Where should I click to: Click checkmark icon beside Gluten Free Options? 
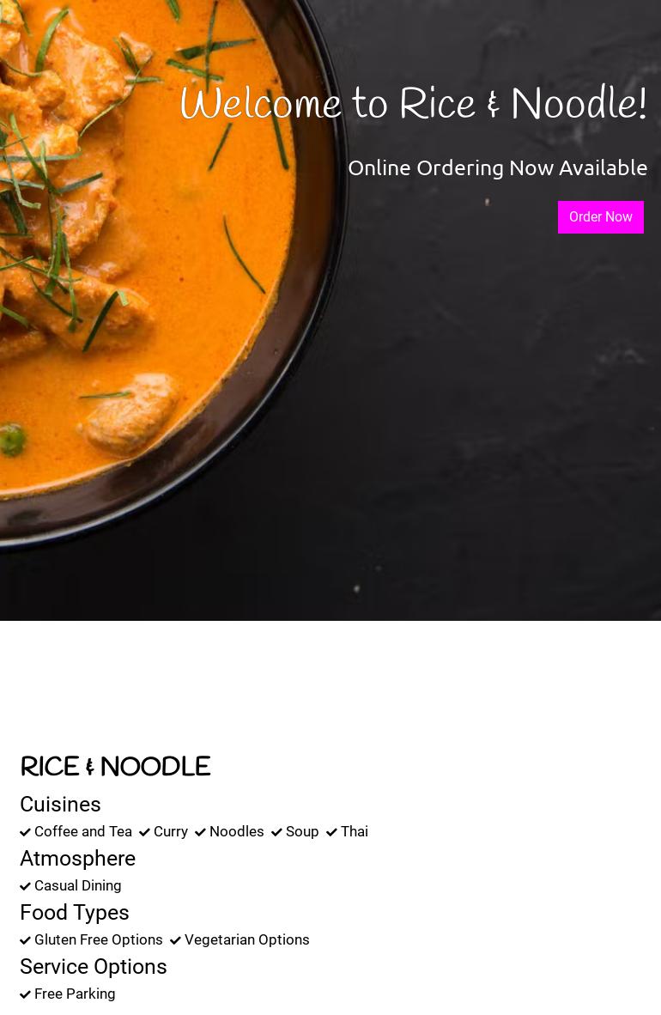[25, 940]
